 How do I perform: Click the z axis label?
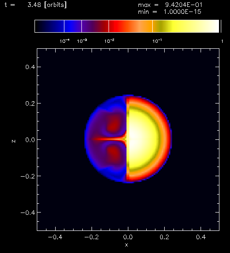coord(14,141)
